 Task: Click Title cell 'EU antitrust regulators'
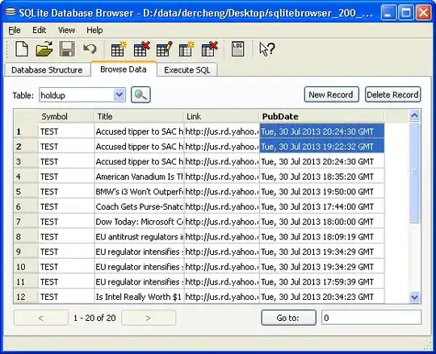pyautogui.click(x=139, y=236)
